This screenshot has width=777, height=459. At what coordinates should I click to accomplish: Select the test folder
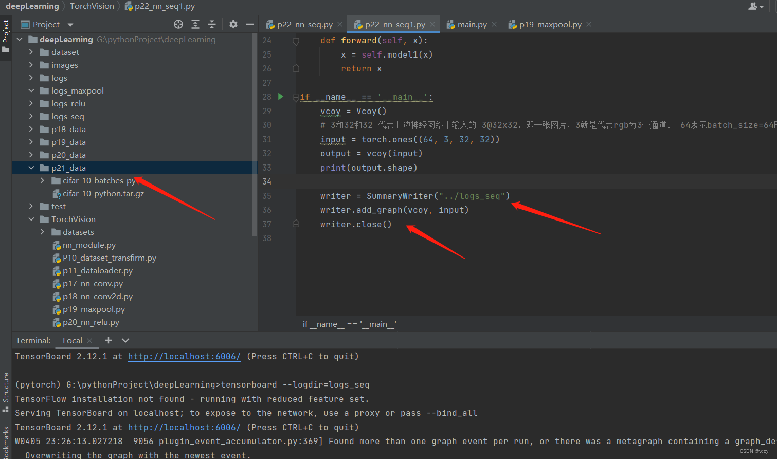click(x=59, y=206)
